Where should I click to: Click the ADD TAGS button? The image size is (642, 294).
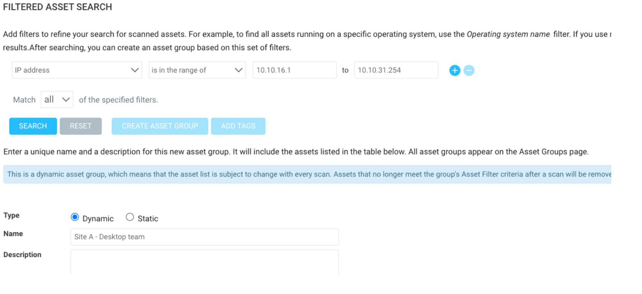tap(238, 126)
